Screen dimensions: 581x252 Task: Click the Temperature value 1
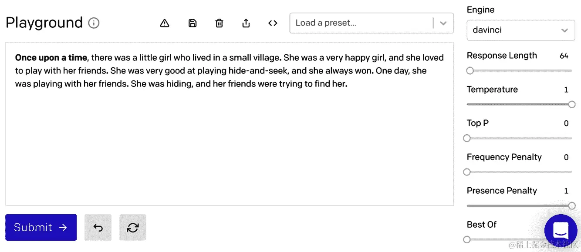566,90
